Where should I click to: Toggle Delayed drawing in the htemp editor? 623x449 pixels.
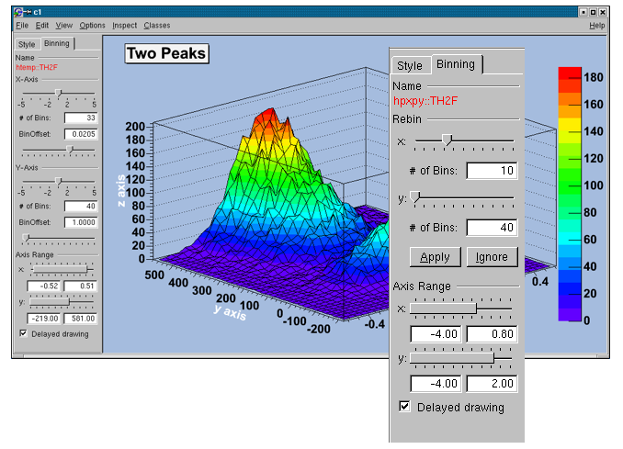coord(23,333)
